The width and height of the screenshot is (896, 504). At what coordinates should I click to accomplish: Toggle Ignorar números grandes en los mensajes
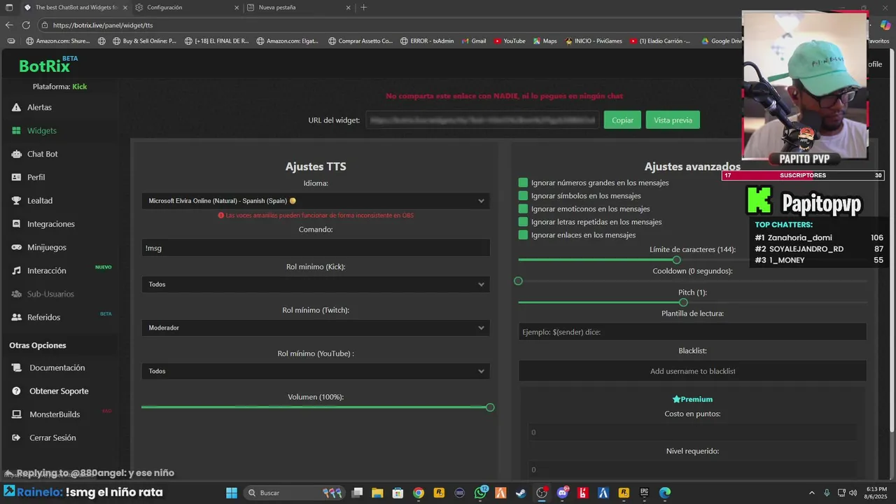pos(523,183)
